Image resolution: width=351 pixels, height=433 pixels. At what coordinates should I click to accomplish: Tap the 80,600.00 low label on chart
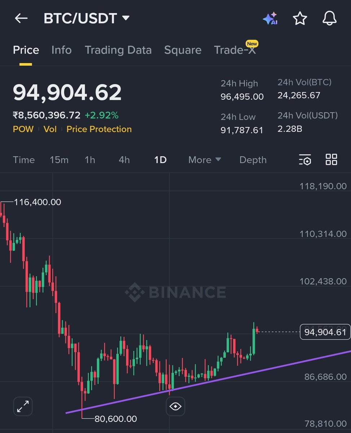tap(115, 419)
